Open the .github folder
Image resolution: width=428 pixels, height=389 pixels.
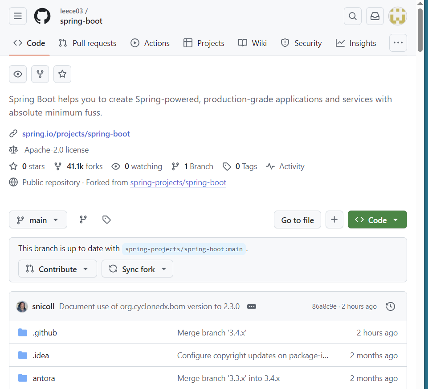45,333
